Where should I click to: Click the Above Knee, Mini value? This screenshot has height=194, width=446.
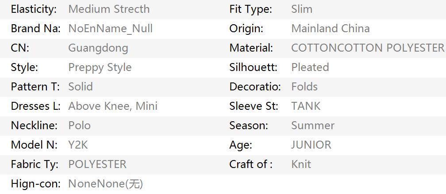pyautogui.click(x=113, y=106)
